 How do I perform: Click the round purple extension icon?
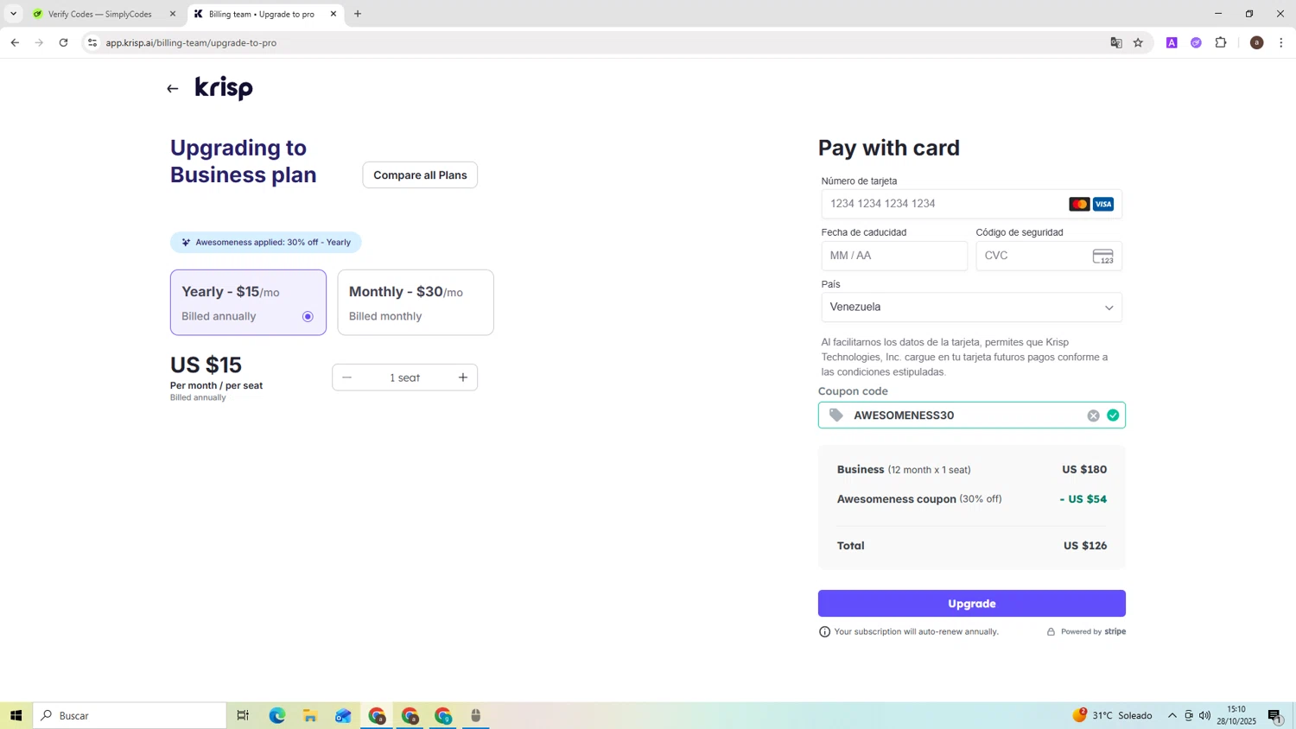click(1196, 42)
